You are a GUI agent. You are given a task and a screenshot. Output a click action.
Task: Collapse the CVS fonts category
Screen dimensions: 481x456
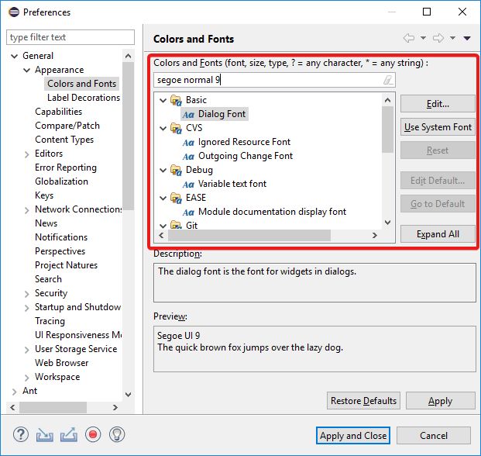click(x=163, y=129)
